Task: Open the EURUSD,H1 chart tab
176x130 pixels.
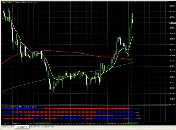Action: click(36, 127)
